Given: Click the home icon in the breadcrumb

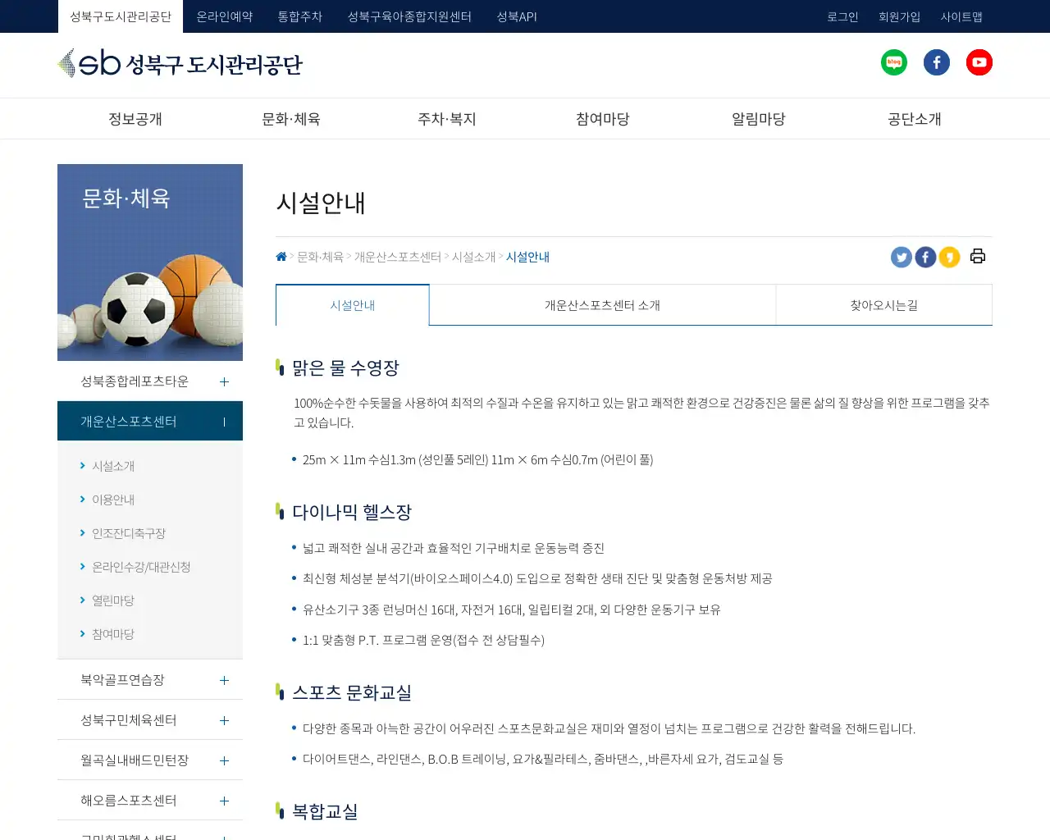Looking at the screenshot, I should click(281, 256).
